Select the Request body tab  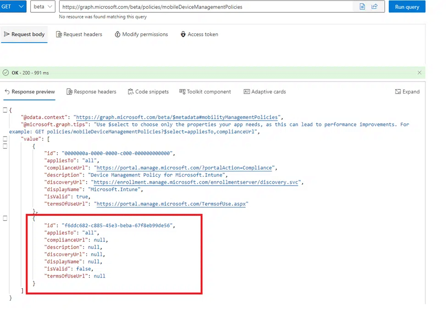pyautogui.click(x=24, y=34)
